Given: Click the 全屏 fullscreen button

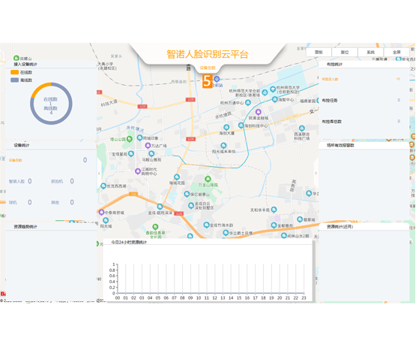Looking at the screenshot, I should pyautogui.click(x=397, y=52).
